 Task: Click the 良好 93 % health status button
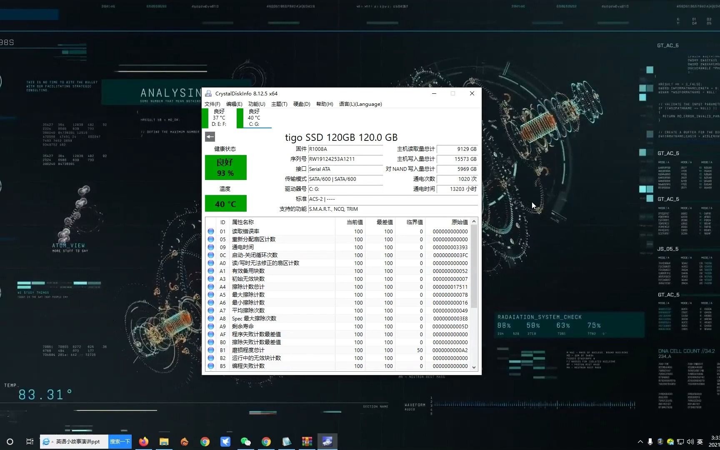pos(225,167)
